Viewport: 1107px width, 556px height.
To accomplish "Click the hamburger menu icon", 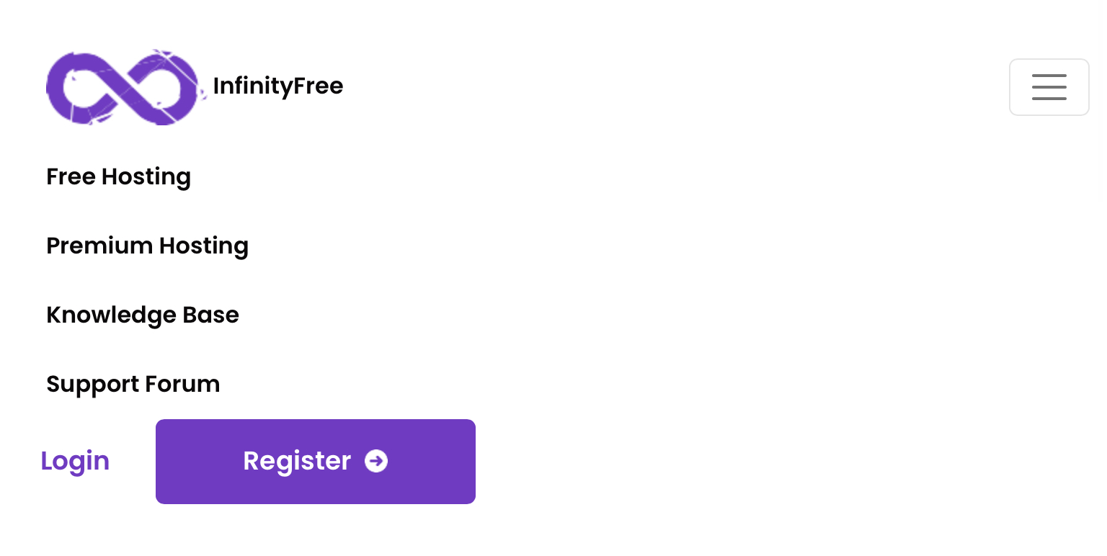I will point(1049,87).
